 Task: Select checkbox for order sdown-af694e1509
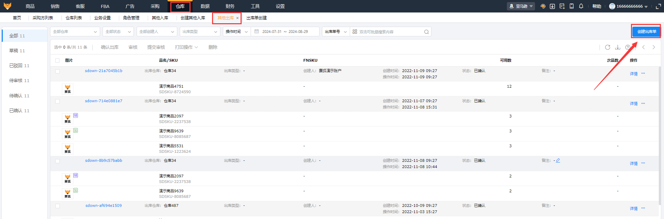[x=57, y=206]
